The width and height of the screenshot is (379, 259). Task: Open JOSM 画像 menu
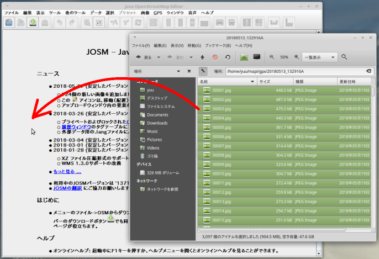(x=145, y=13)
